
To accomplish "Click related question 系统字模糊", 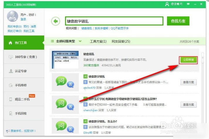I will click(x=102, y=28).
